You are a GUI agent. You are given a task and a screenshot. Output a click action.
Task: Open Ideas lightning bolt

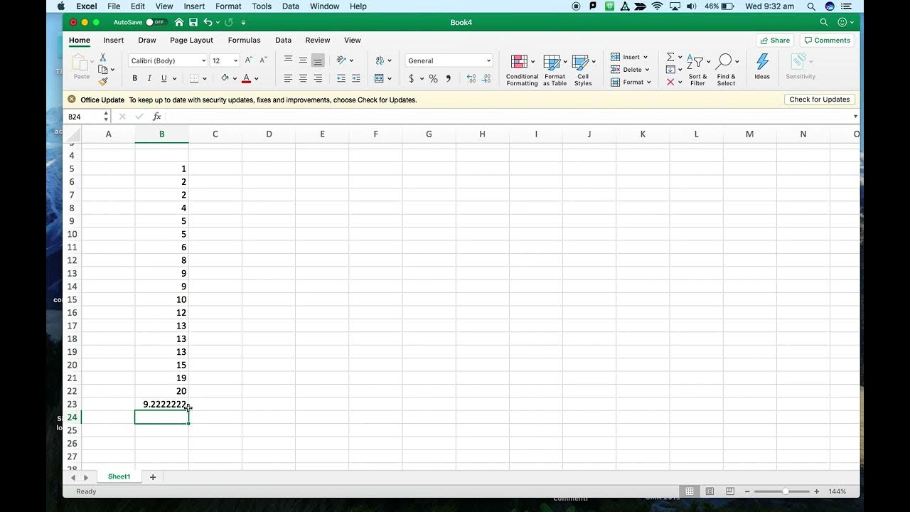tap(762, 66)
